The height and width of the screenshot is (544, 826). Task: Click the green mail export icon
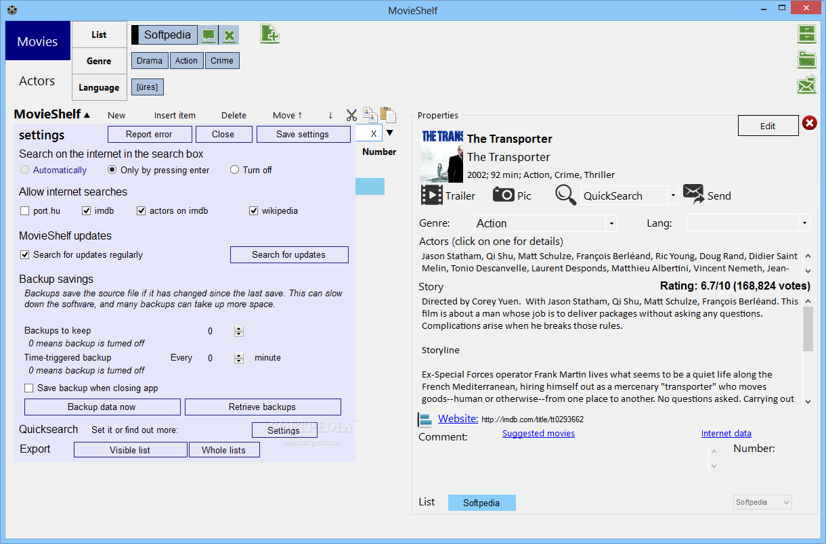coord(806,85)
